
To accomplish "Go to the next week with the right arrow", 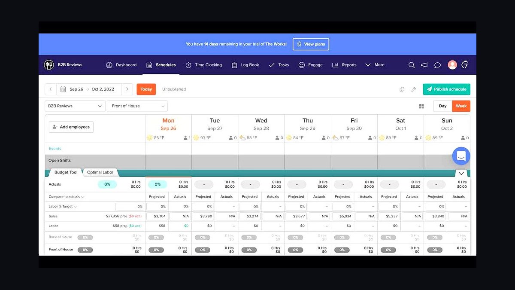I will pyautogui.click(x=127, y=89).
